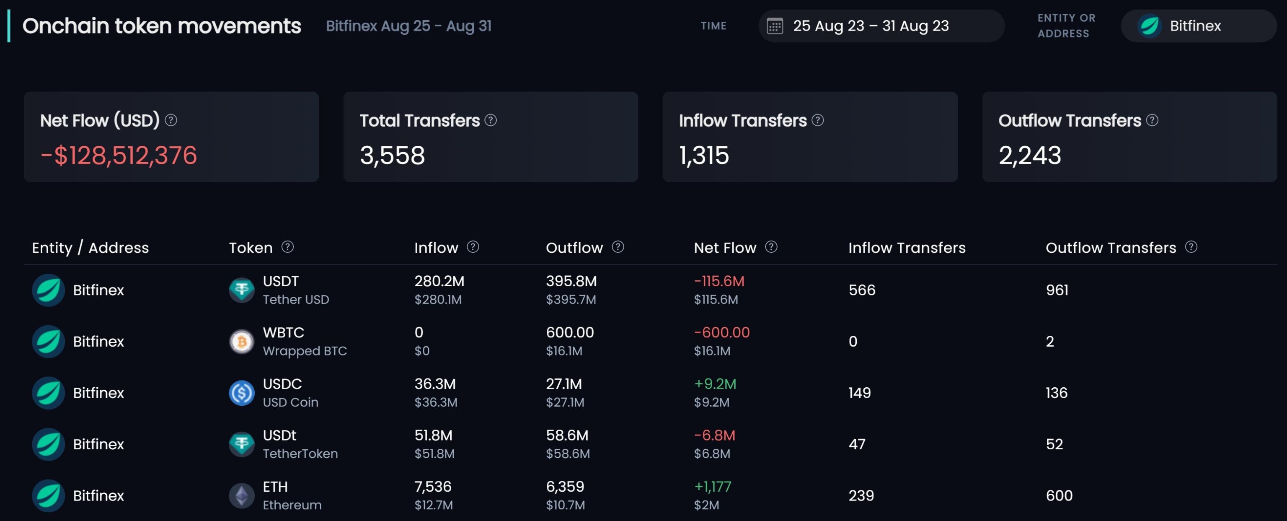Click the help icon beside Net Flow column header
The height and width of the screenshot is (521, 1287).
pos(771,246)
